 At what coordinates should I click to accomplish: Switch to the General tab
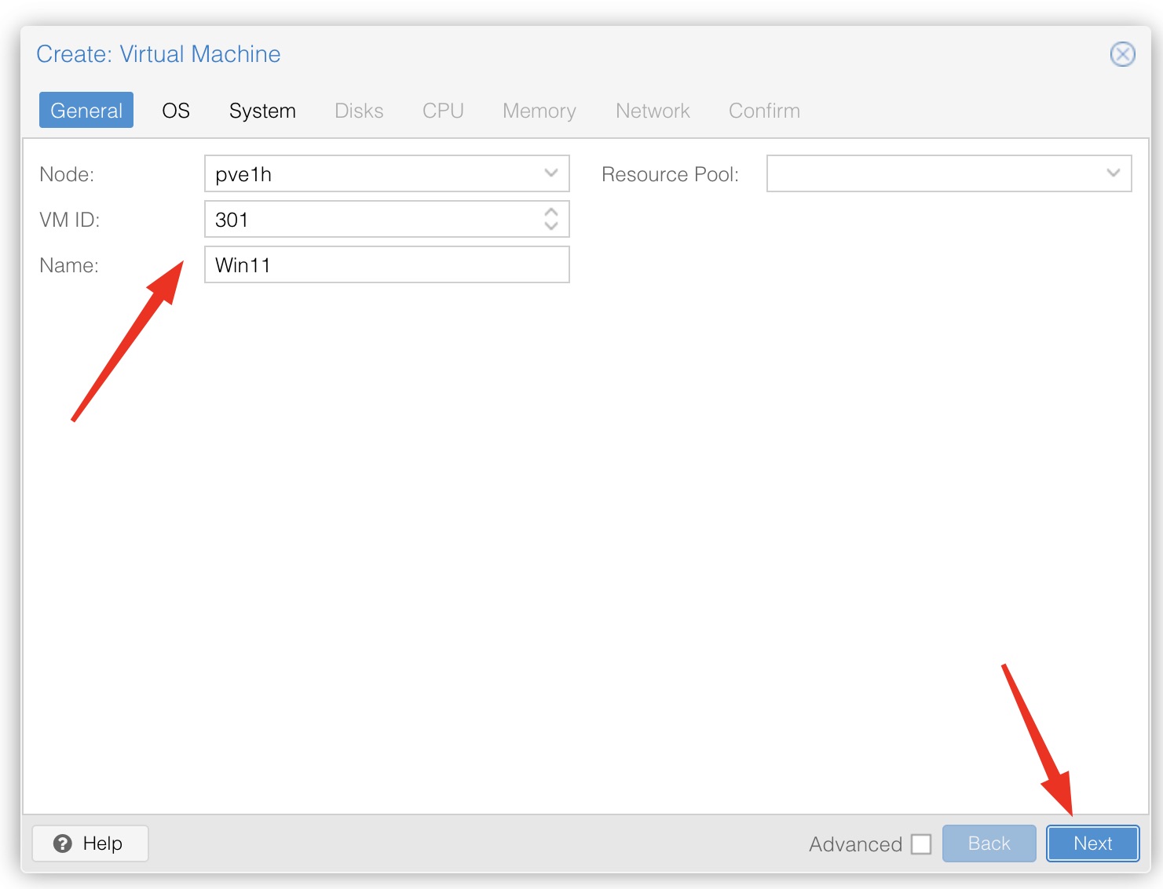coord(86,111)
